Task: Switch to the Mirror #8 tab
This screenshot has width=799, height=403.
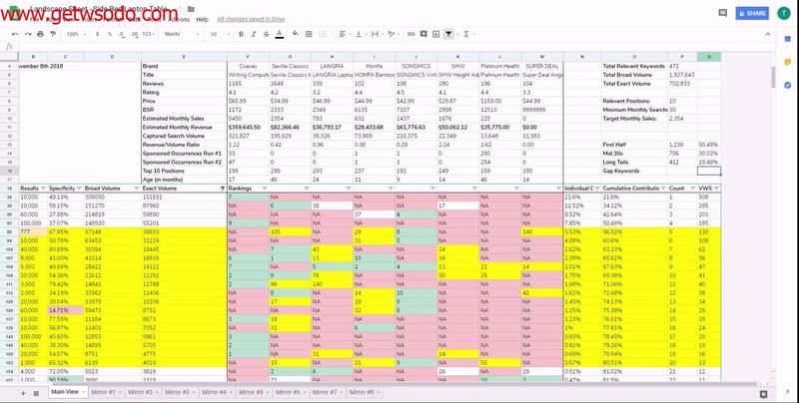Action: tap(365, 392)
